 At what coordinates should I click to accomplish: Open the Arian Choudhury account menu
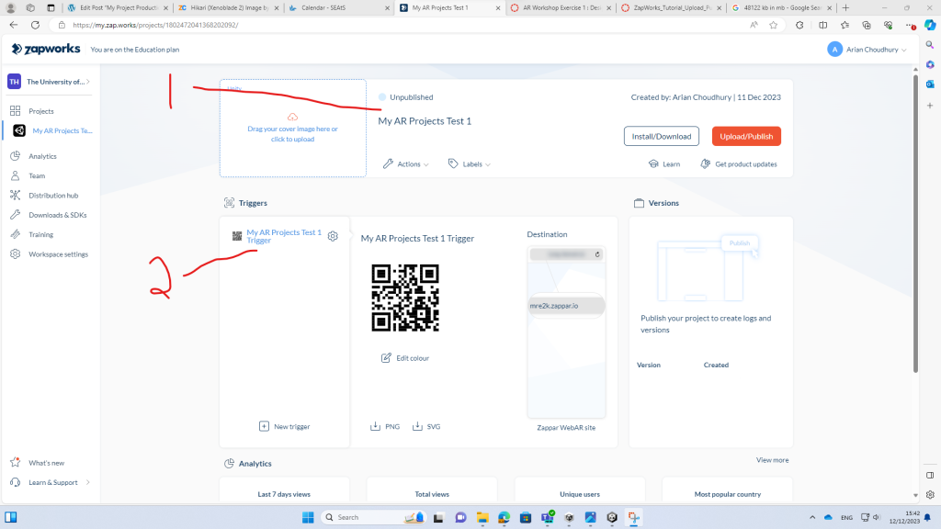point(867,49)
